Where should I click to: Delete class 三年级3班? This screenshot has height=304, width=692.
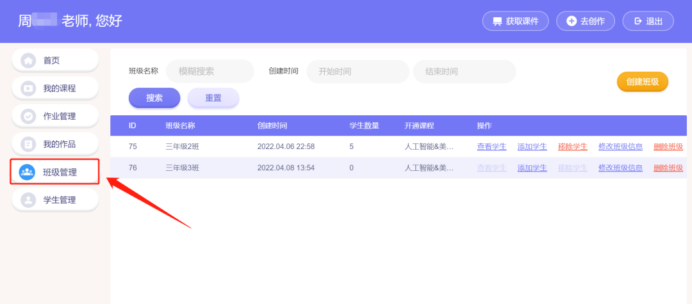coord(668,168)
